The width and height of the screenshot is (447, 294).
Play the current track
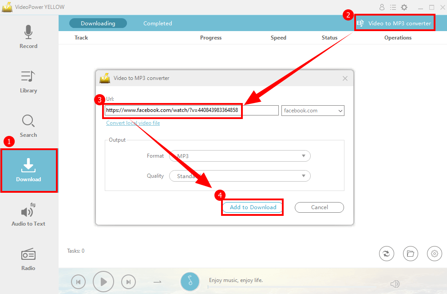103,282
